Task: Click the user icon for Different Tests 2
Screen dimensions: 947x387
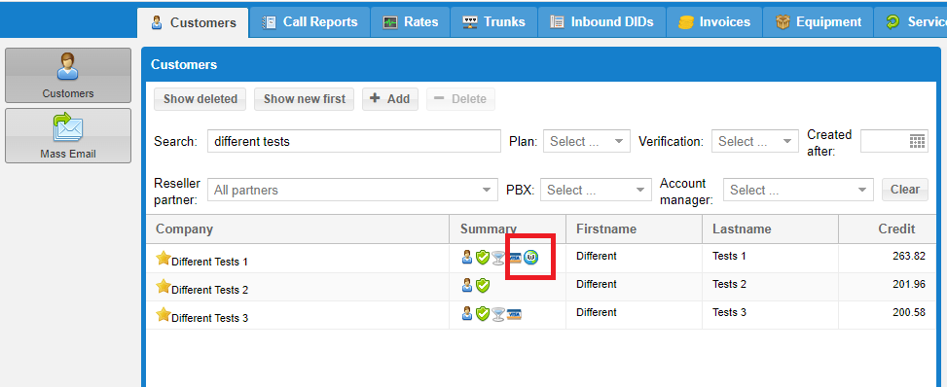Action: 467,286
